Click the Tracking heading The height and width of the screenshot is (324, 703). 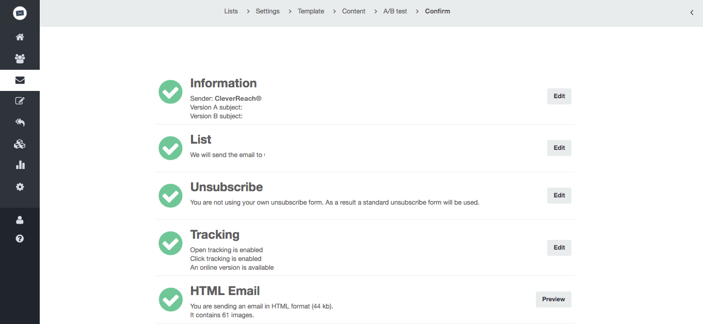point(215,235)
